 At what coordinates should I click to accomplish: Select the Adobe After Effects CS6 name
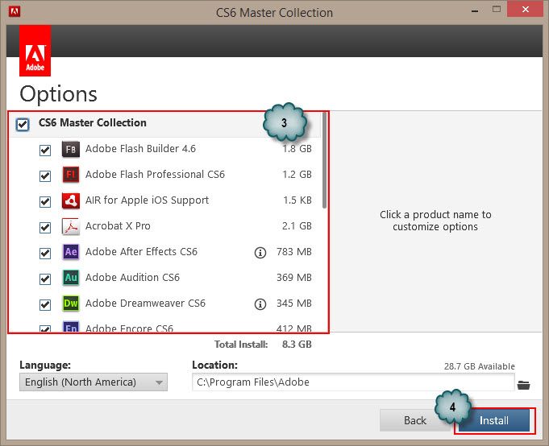(141, 252)
